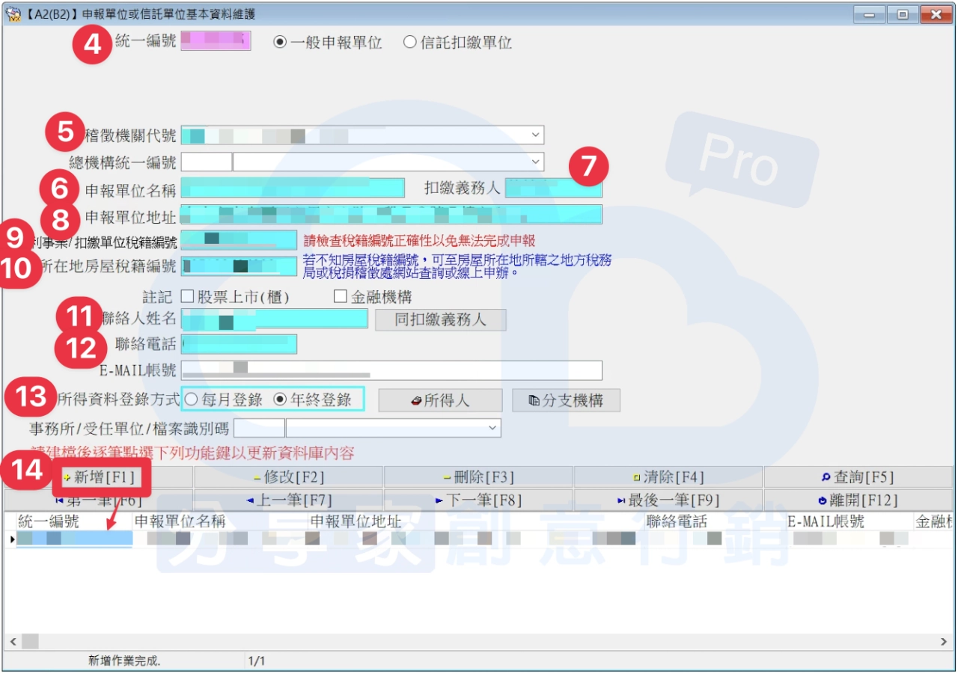
Task: Click the 聯絡電話 input field
Action: pos(239,344)
